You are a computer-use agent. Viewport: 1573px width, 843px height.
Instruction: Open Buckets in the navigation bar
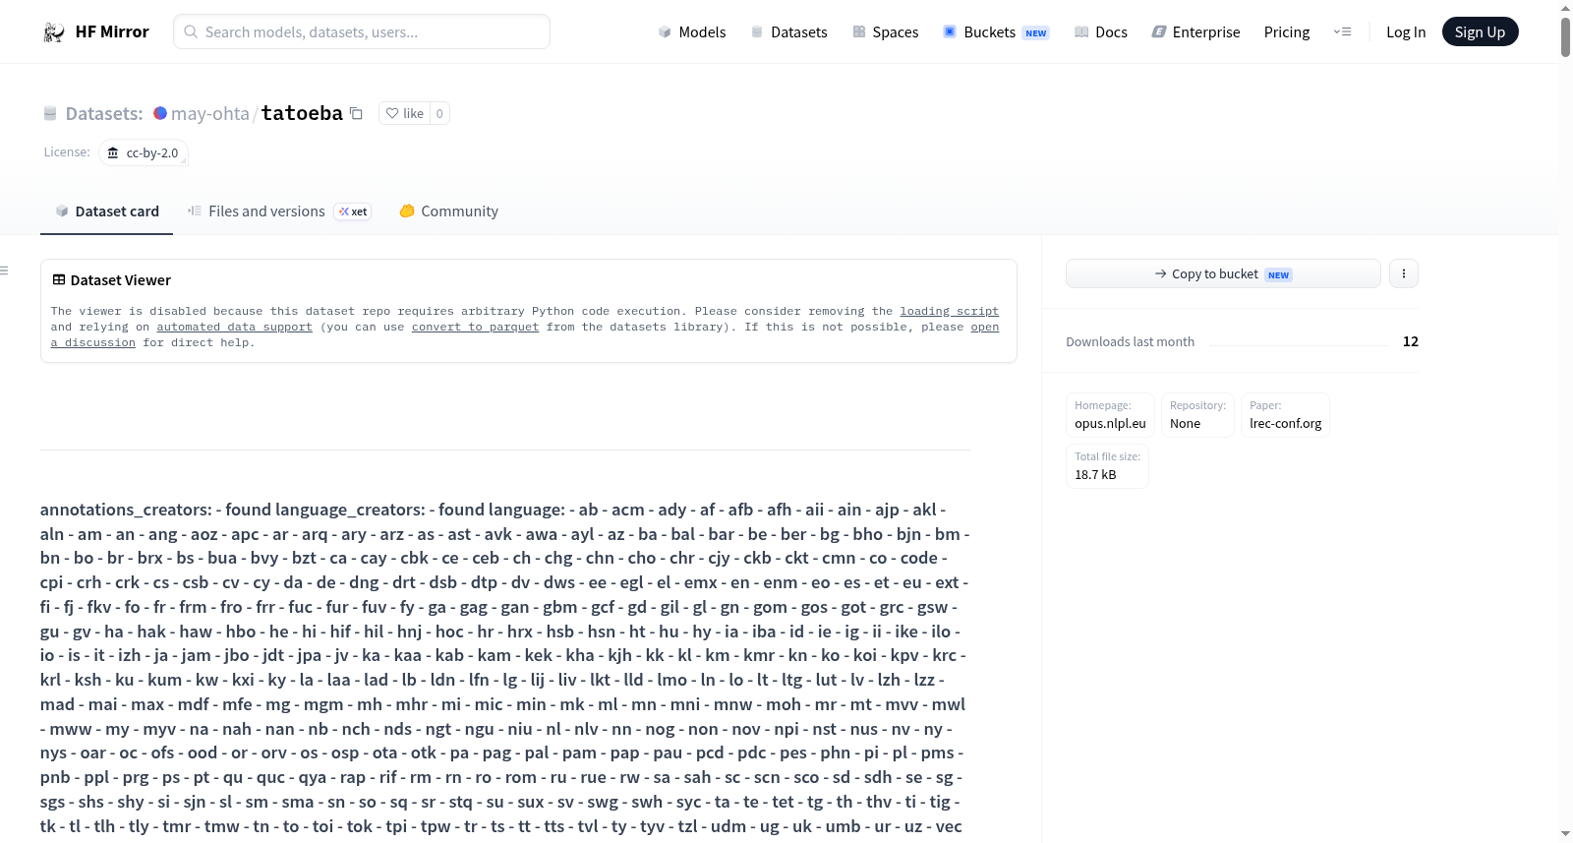tap(996, 32)
